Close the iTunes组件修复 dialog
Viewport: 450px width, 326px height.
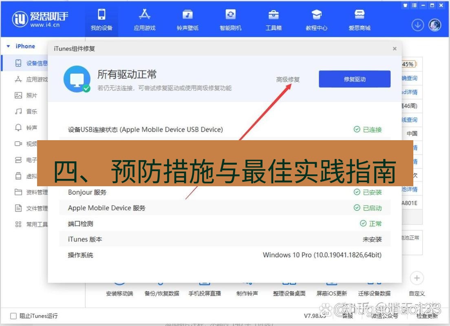(395, 48)
